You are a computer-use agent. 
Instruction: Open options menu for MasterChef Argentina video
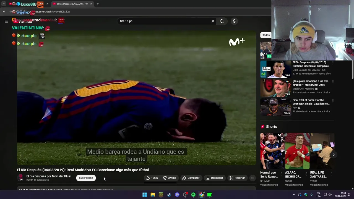[x=333, y=82]
